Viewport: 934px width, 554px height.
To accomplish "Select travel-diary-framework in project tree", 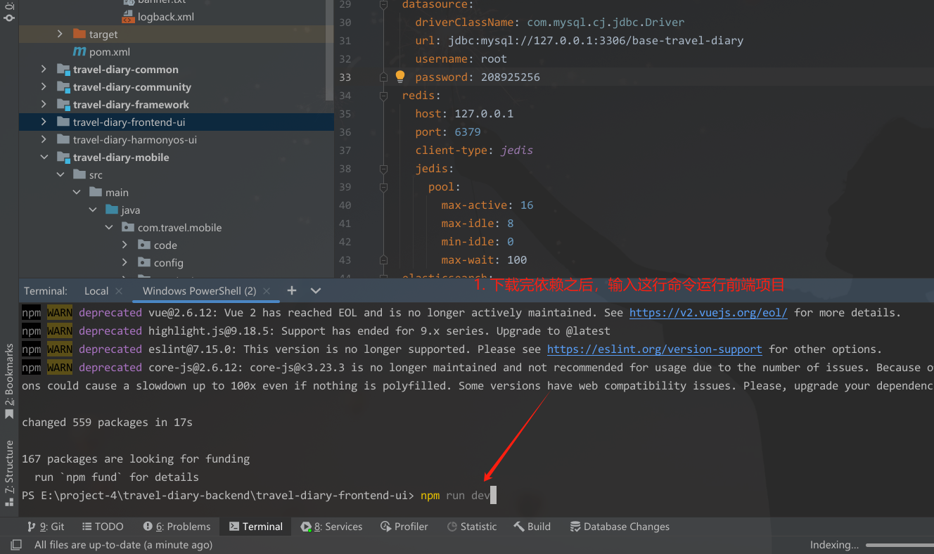I will click(131, 105).
